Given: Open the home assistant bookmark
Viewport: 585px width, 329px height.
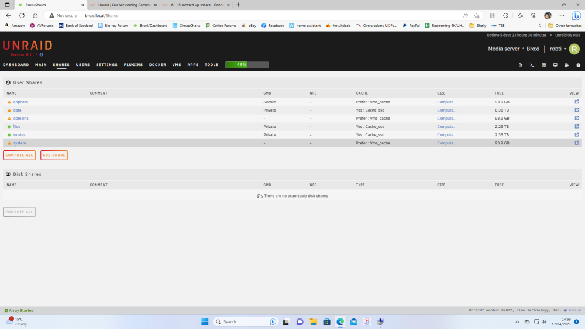Looking at the screenshot, I should (x=305, y=26).
